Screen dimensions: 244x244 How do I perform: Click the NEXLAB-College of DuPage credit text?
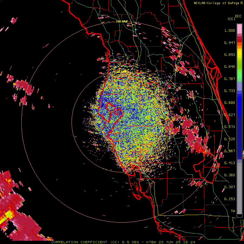[216, 3]
